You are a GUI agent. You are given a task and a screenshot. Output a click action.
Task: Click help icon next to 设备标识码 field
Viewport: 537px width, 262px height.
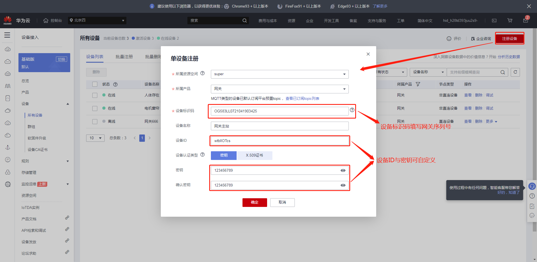click(352, 110)
